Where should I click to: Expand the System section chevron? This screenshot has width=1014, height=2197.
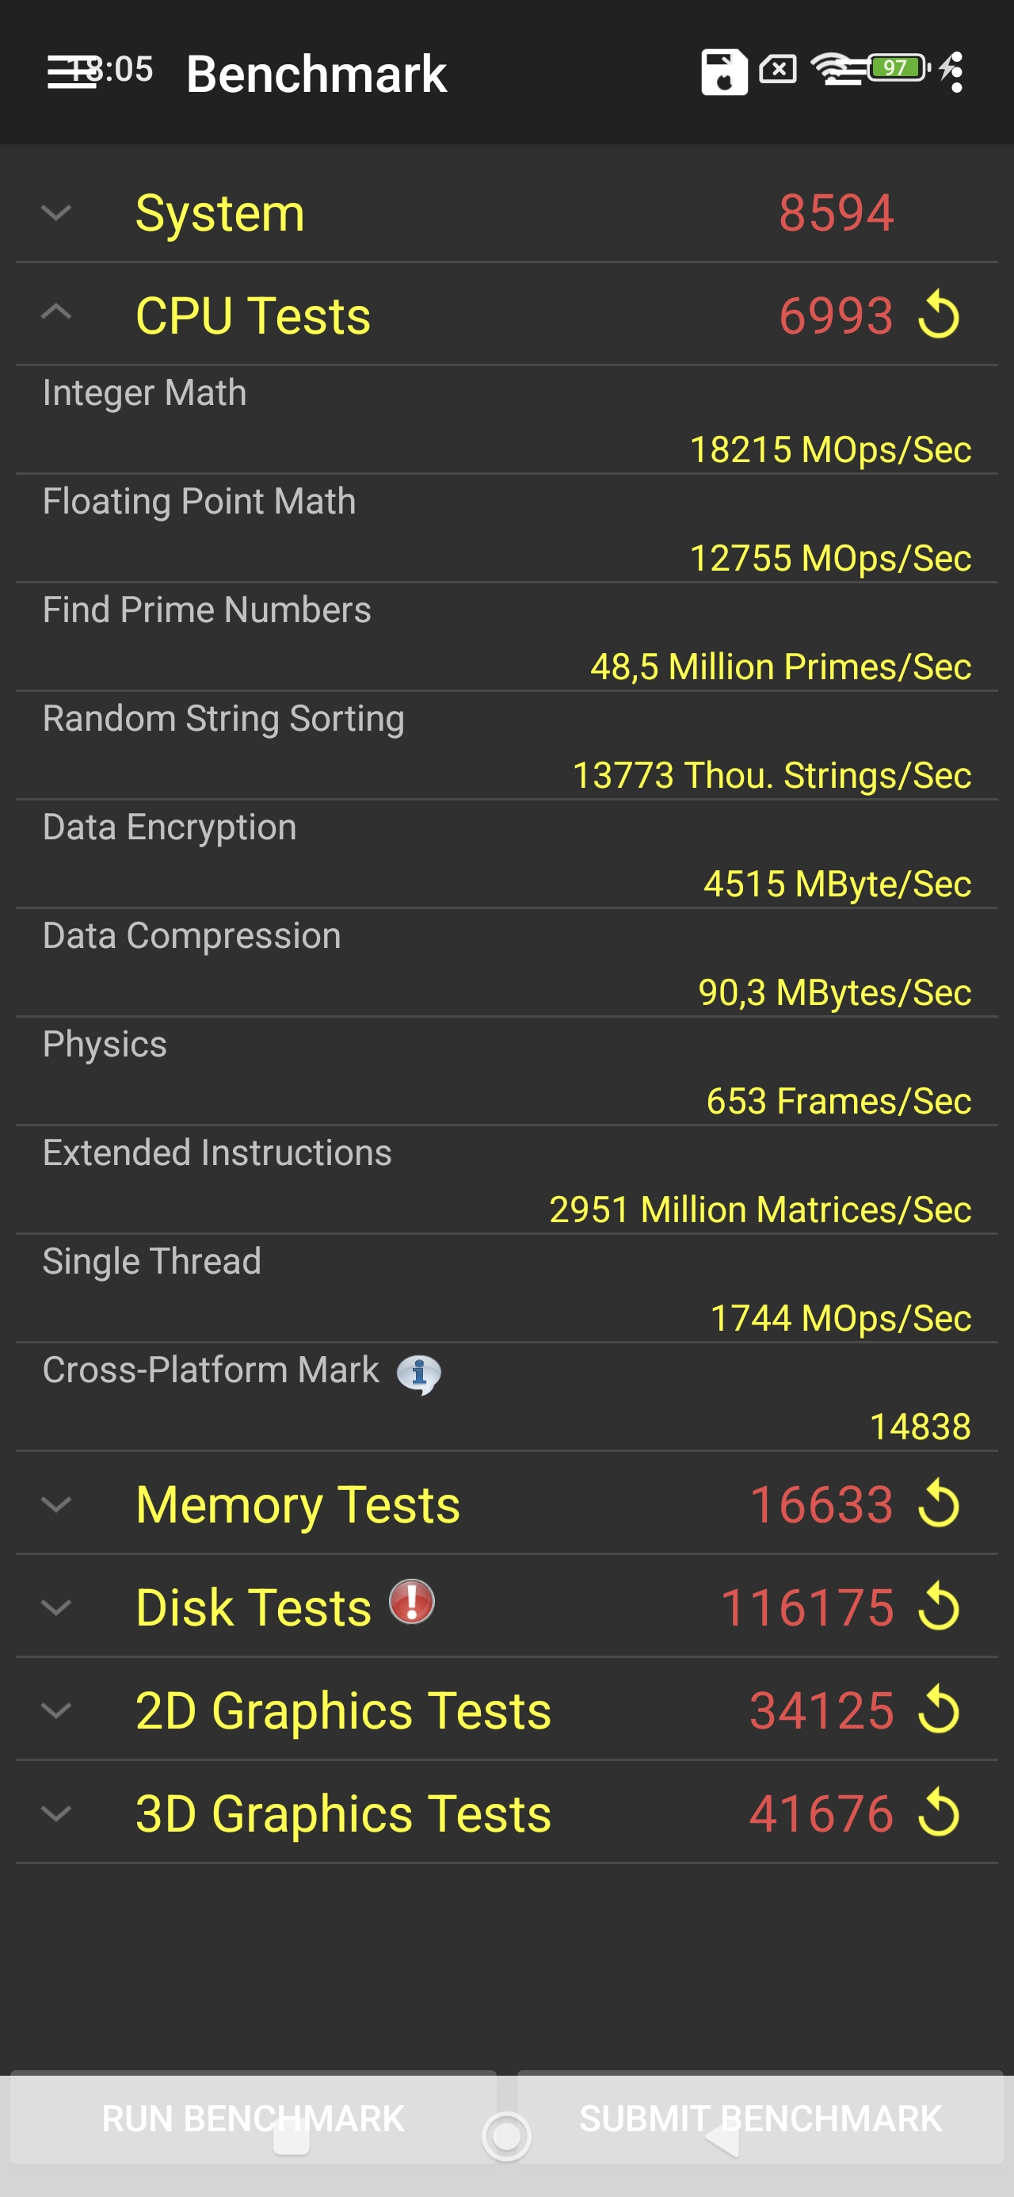coord(56,212)
